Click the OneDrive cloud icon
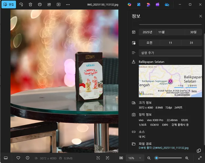The image size is (205, 163). (167, 5)
